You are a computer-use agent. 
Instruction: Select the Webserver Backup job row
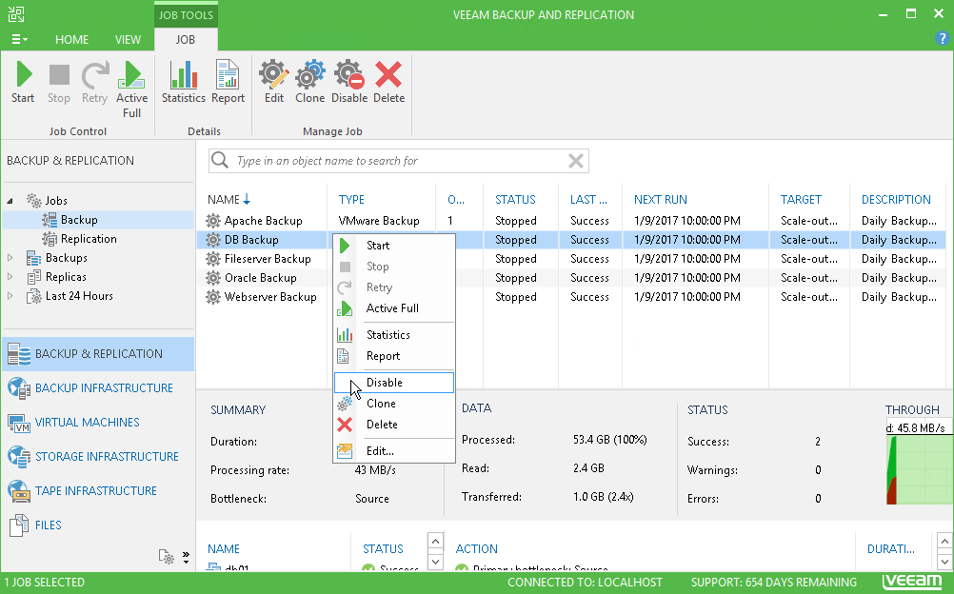571,297
